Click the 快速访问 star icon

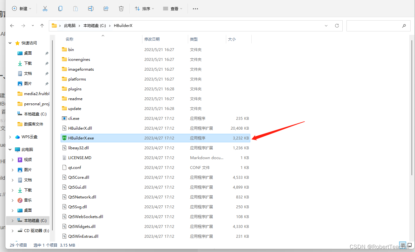(17, 43)
